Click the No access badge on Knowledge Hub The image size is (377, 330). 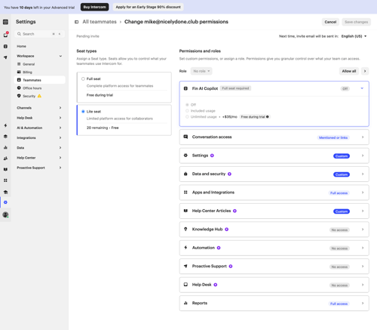click(339, 230)
